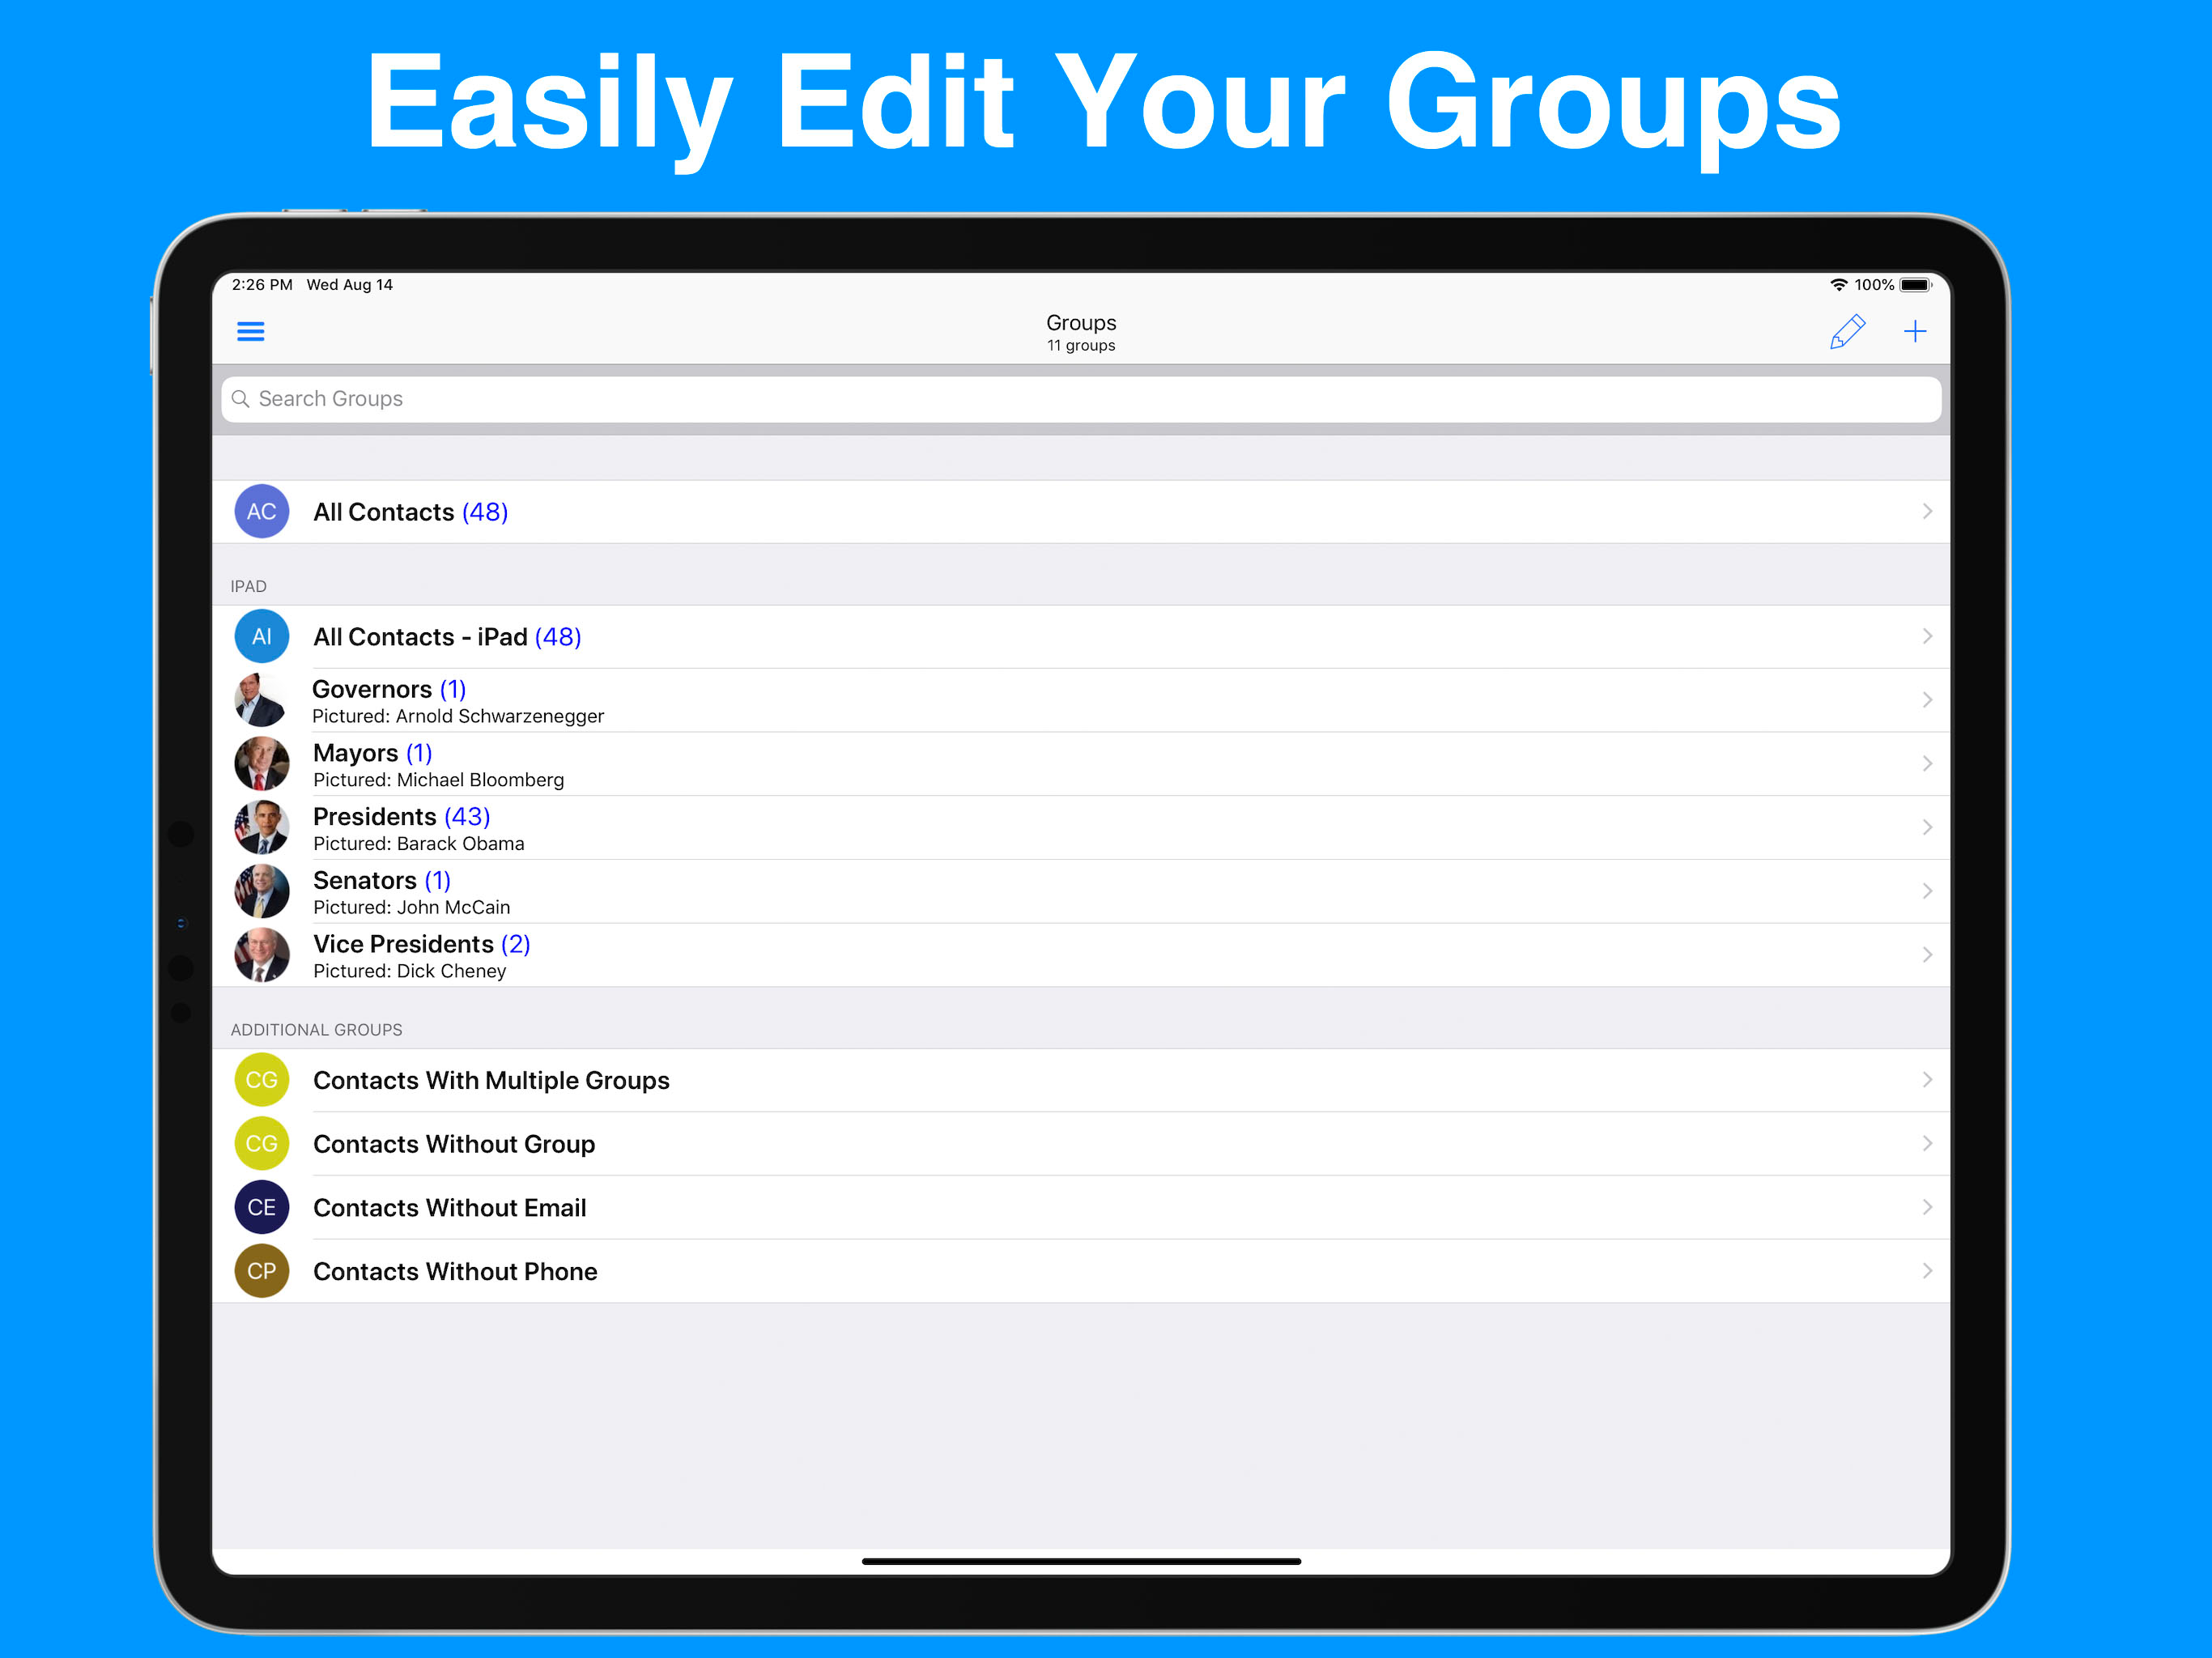Expand Mayors row chevron

click(x=1927, y=764)
